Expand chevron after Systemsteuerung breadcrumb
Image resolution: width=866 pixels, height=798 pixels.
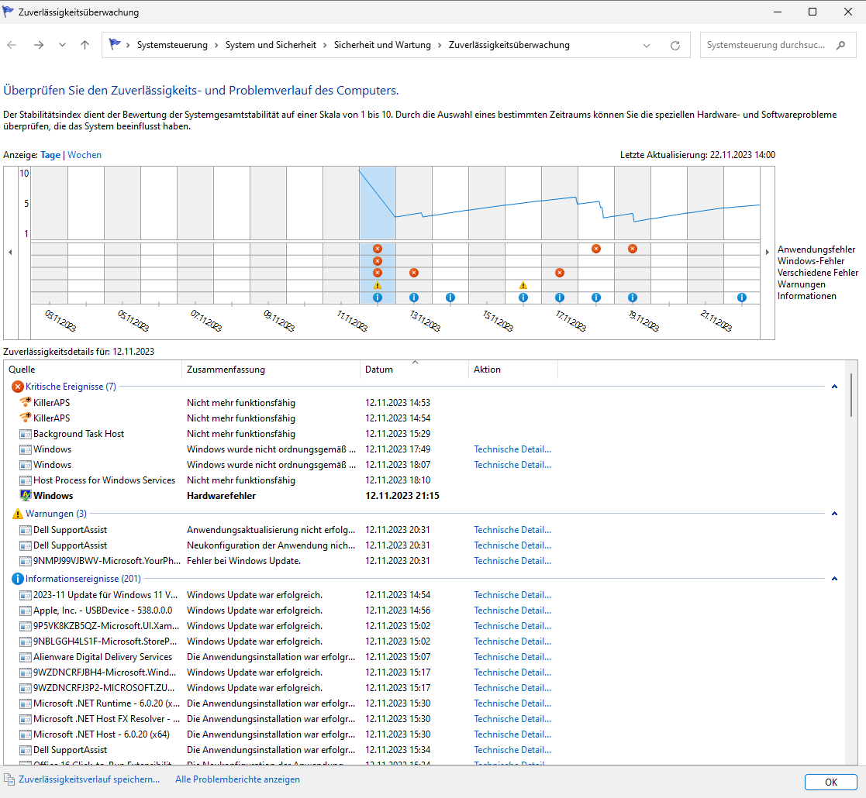tap(216, 45)
